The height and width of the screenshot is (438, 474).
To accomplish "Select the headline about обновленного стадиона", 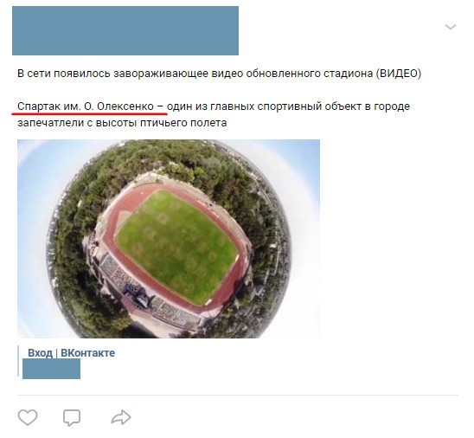I will [219, 74].
